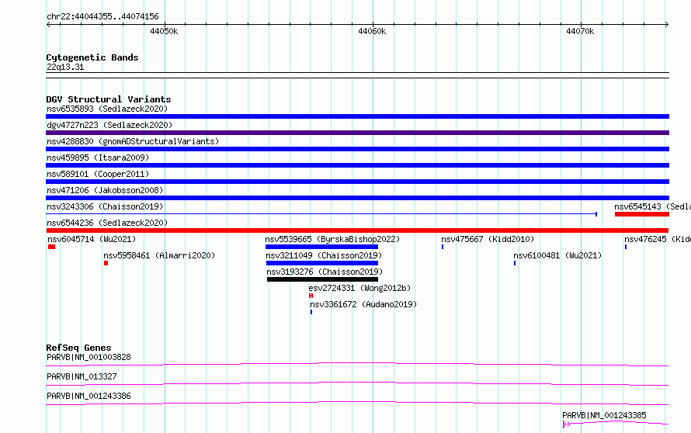Open the nsv4288830 (gnomADStructuralVariants) label
691x433 pixels.
tap(133, 141)
